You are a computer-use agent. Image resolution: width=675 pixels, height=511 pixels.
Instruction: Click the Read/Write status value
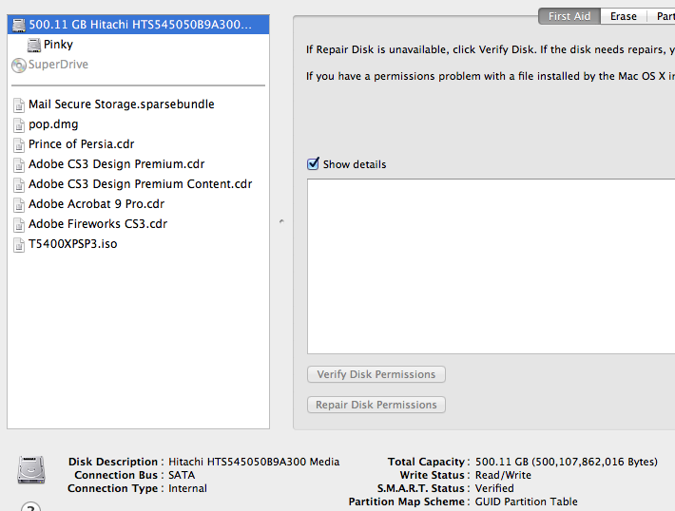[503, 475]
